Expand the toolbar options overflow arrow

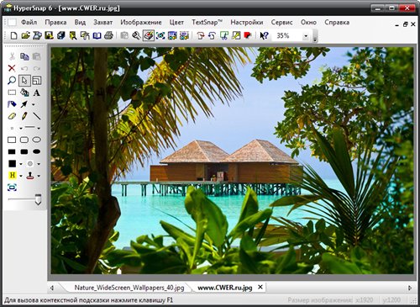(x=315, y=40)
